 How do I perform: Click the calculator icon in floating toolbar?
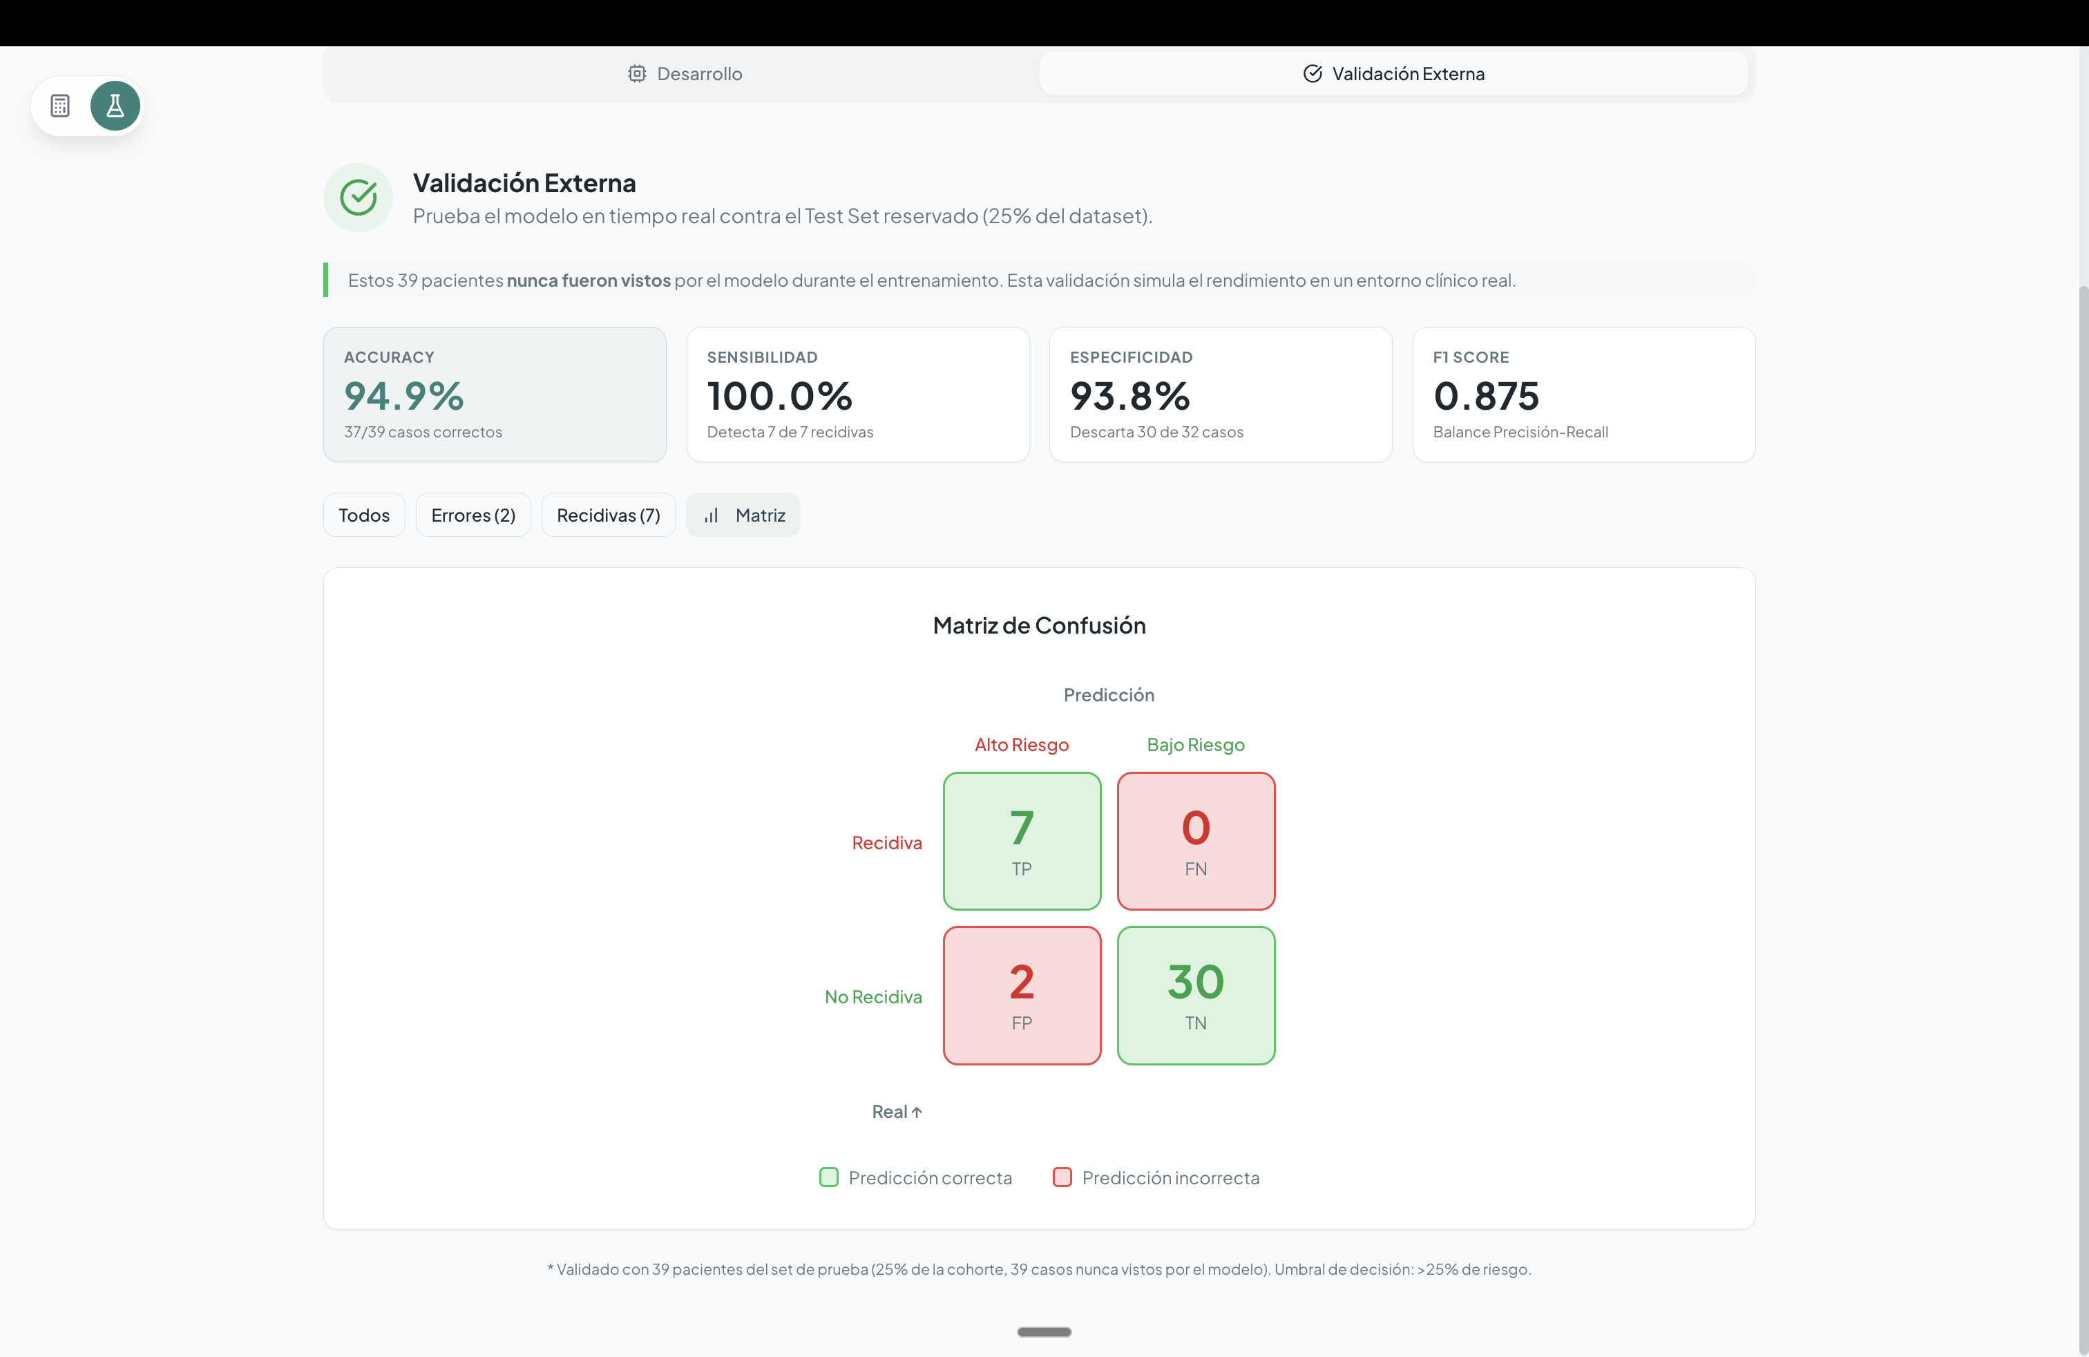coord(59,106)
